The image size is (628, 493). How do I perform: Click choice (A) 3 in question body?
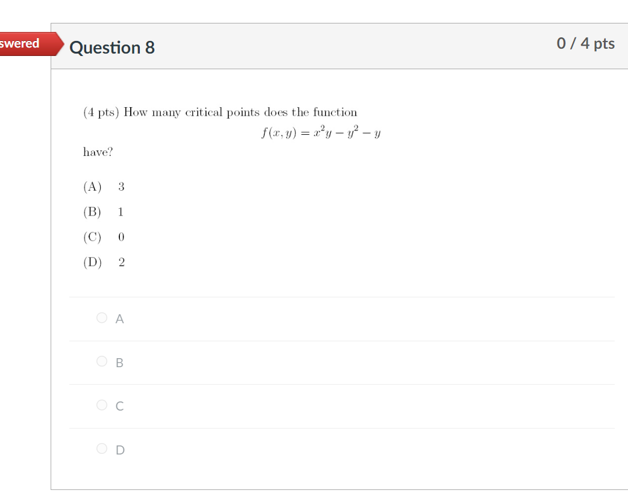(x=104, y=187)
